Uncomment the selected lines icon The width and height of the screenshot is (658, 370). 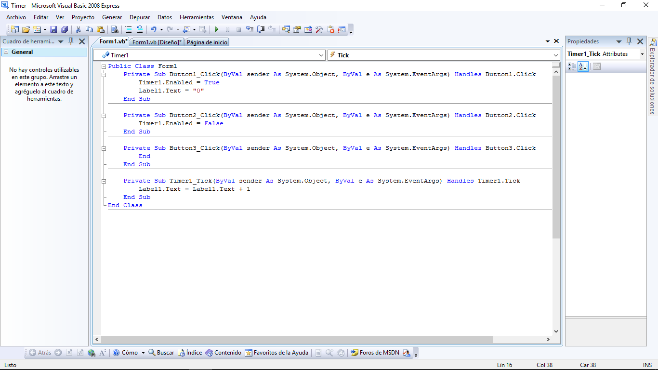pos(140,29)
